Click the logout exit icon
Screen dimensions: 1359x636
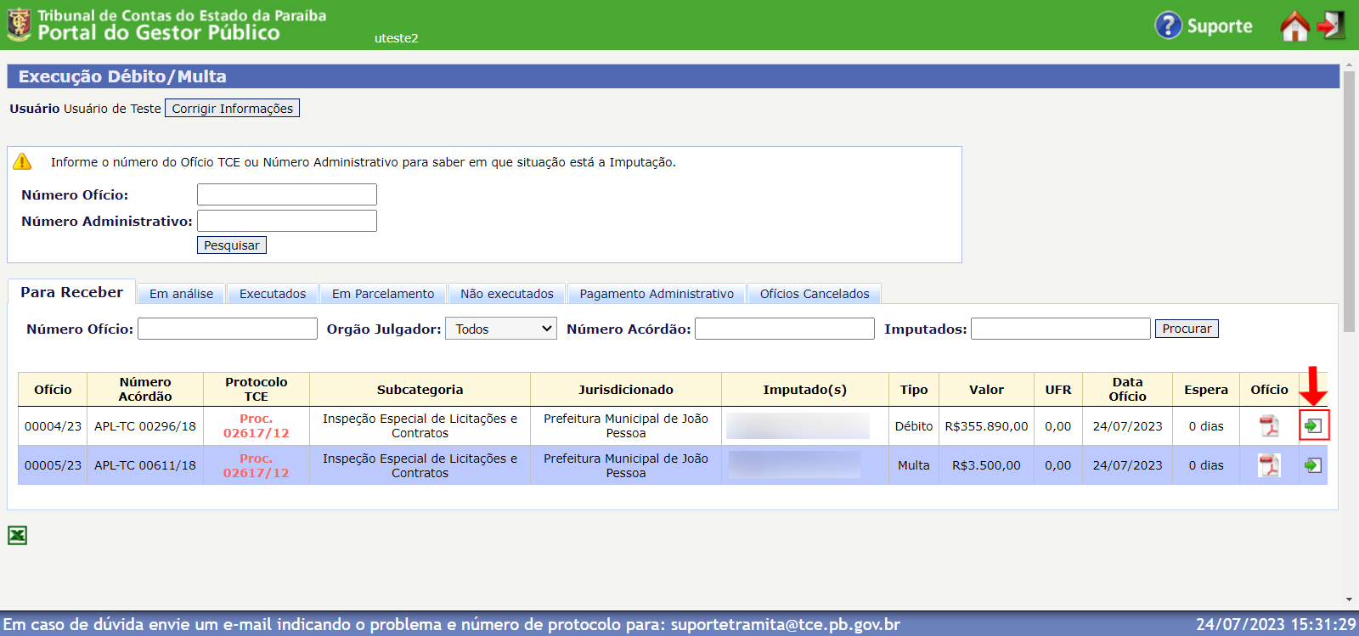pyautogui.click(x=1331, y=25)
